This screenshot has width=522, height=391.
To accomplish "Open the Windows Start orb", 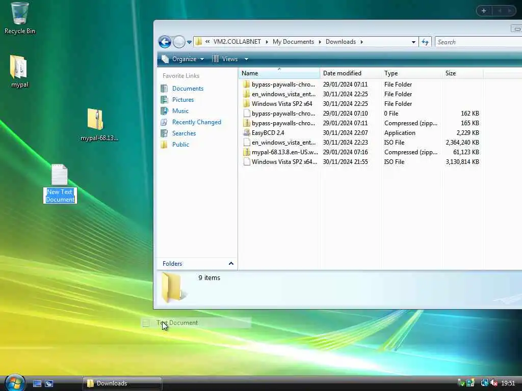I will point(14,382).
